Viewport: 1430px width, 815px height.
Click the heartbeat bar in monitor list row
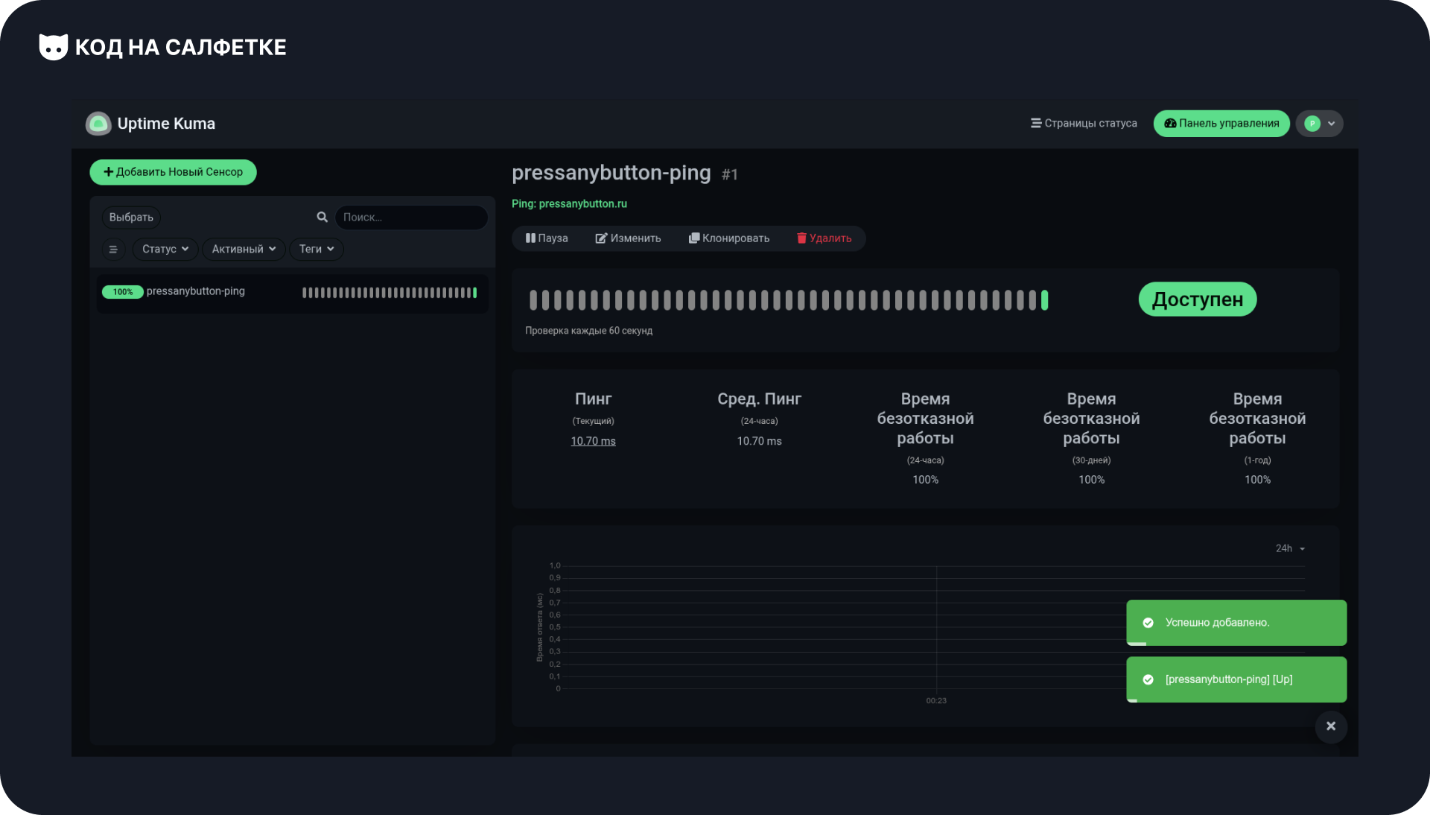[390, 293]
